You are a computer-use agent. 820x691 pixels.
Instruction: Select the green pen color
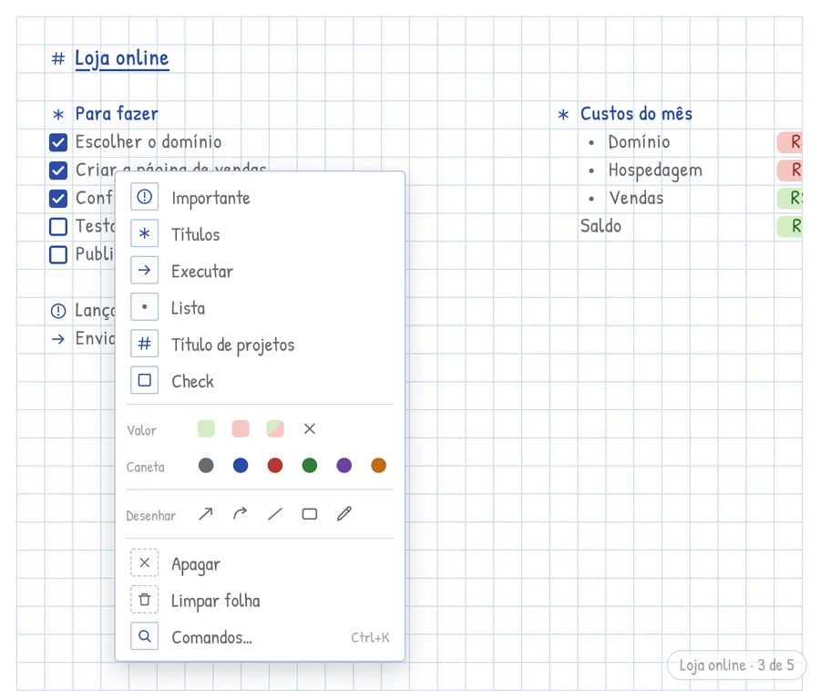(310, 466)
